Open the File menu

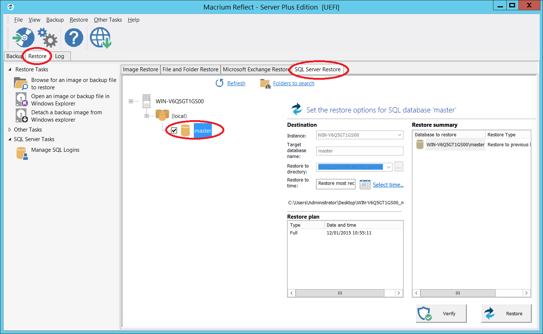tap(18, 20)
